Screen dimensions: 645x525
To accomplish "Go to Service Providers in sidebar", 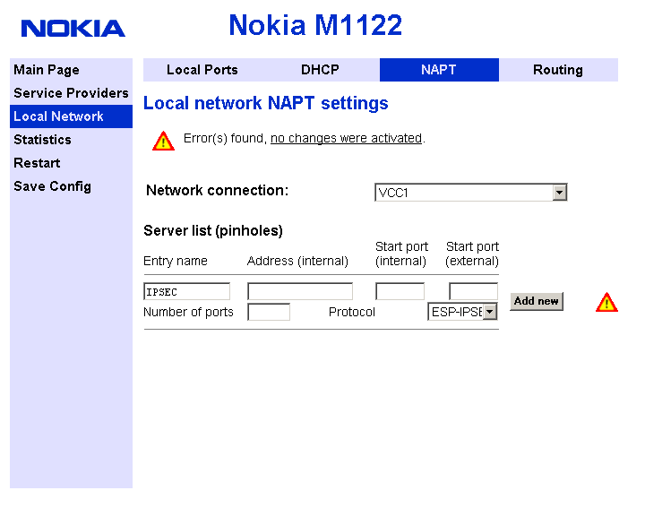I will tap(71, 93).
